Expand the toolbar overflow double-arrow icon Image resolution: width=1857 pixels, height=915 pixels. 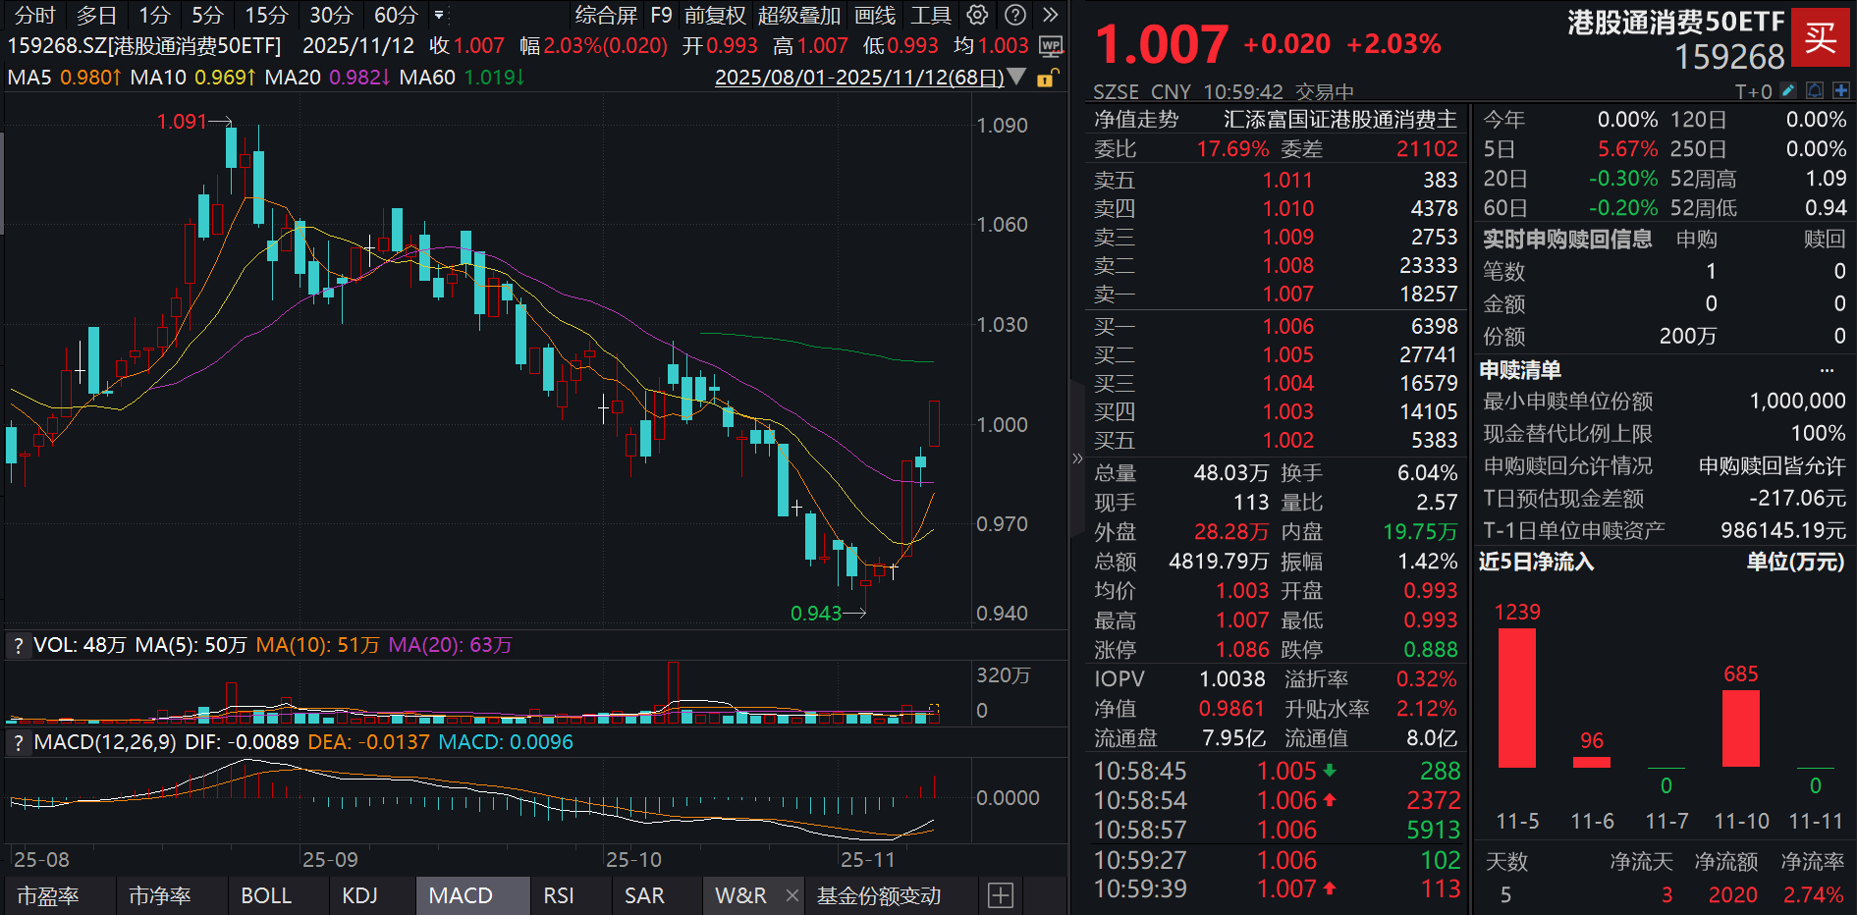tap(1050, 15)
